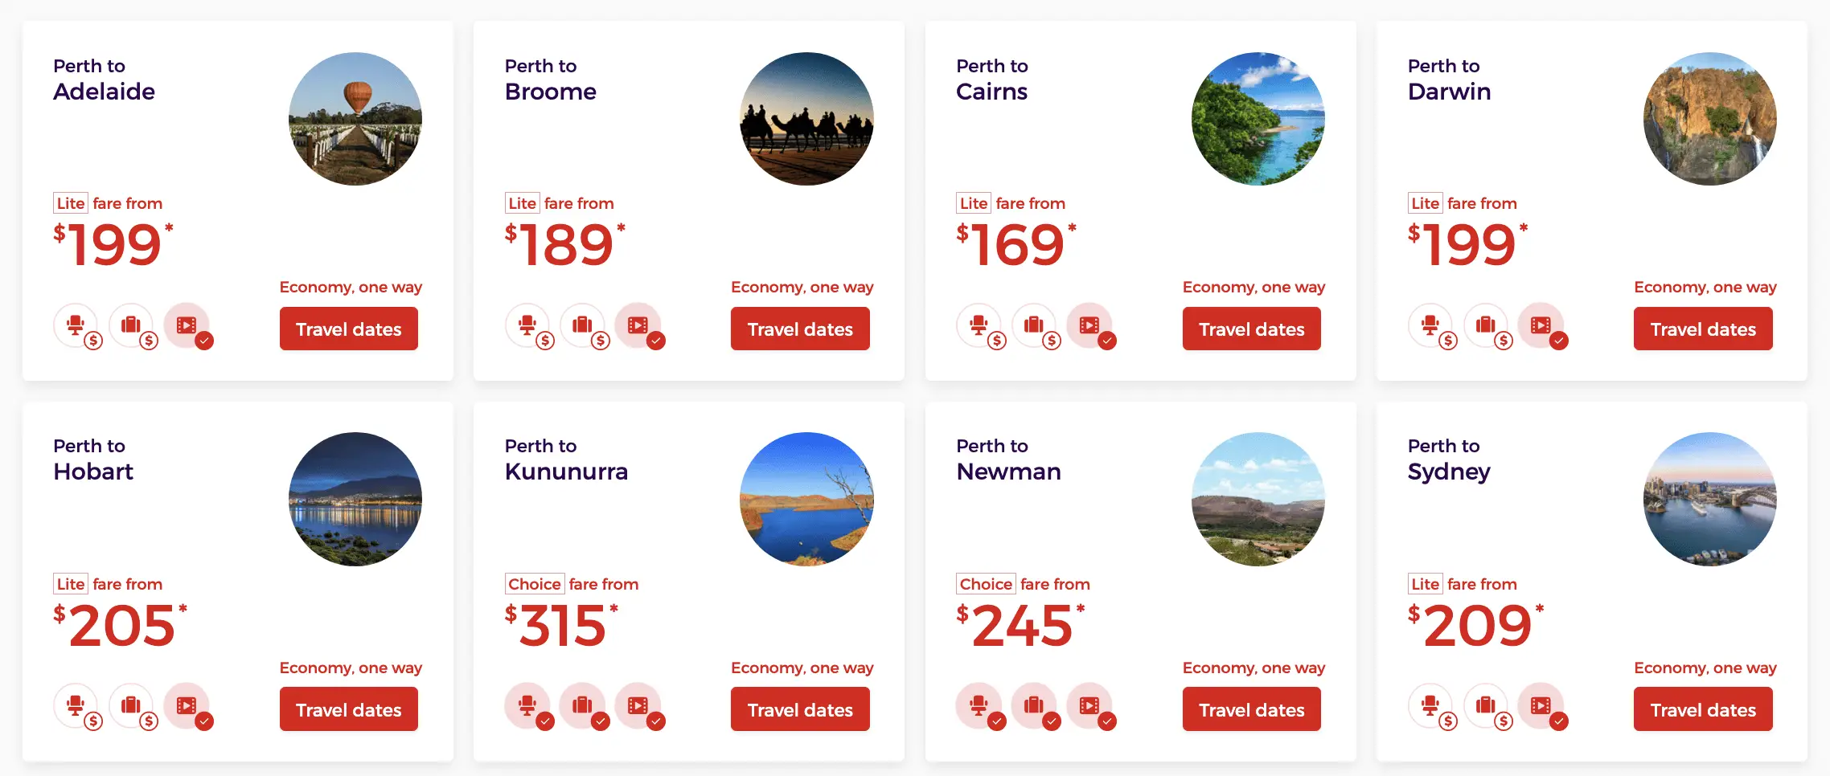Click seat selection icon on Darwin card
The width and height of the screenshot is (1830, 776).
[x=1430, y=325]
